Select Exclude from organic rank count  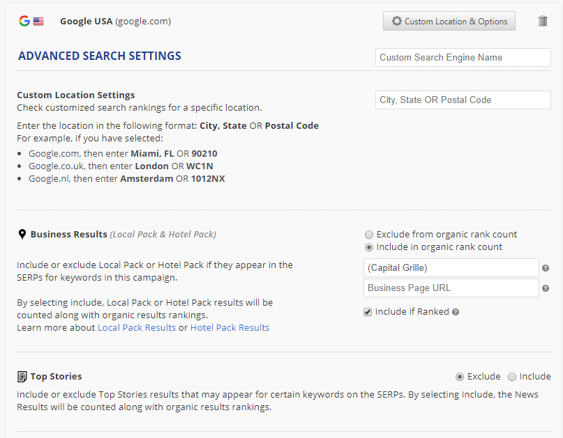368,235
